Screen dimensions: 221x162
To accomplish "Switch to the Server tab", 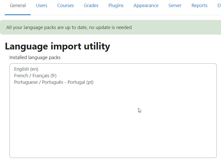I will coord(175,6).
